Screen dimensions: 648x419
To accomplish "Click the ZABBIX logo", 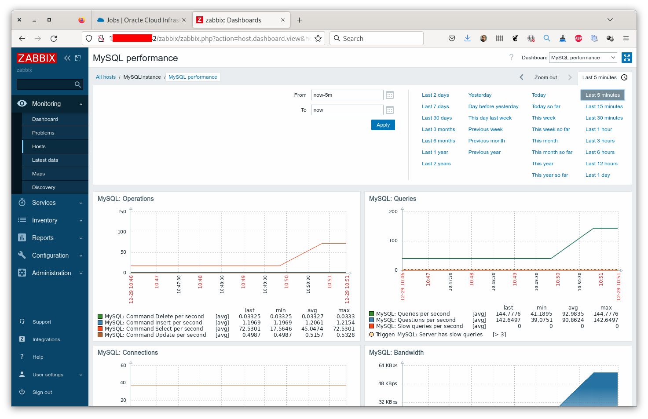I will pyautogui.click(x=37, y=58).
